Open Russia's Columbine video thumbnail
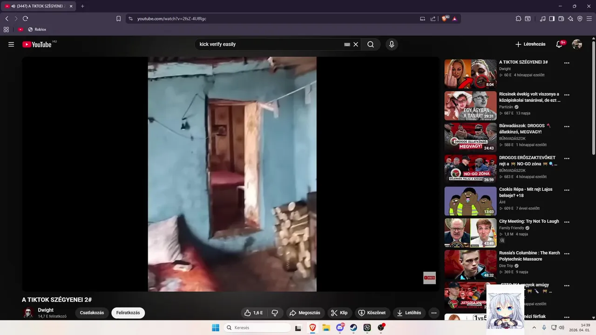The height and width of the screenshot is (335, 596). [470, 265]
